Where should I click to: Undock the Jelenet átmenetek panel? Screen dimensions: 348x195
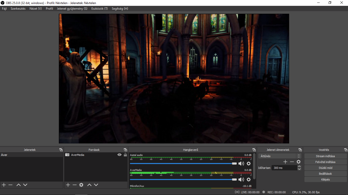point(300,150)
